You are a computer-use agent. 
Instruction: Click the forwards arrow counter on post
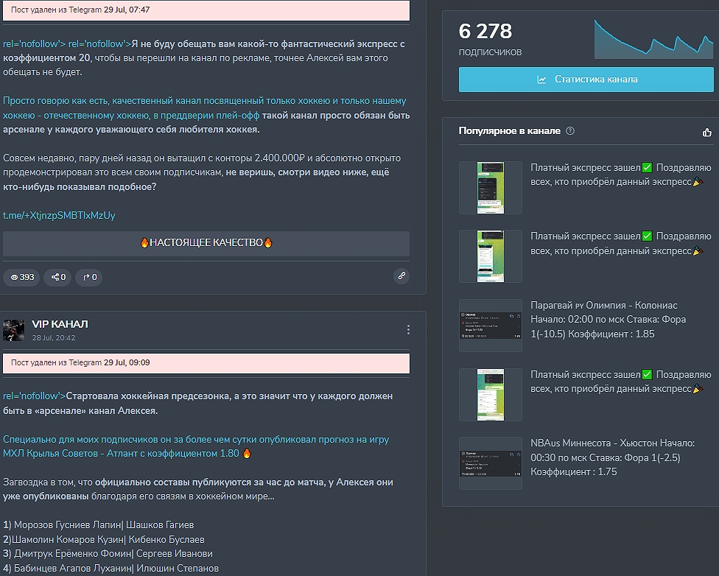coord(90,277)
